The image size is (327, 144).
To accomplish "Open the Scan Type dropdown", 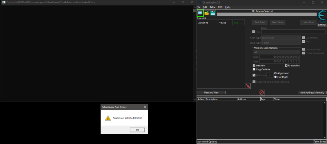I will 281,38.
